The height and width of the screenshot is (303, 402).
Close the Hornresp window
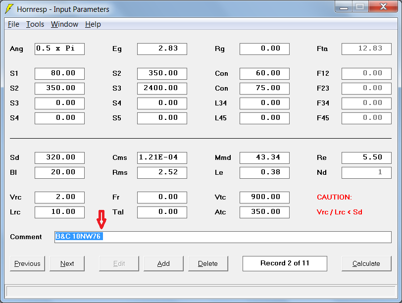click(383, 7)
